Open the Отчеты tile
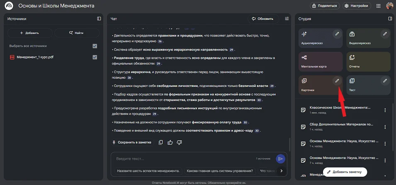The image size is (396, 185). 368,61
